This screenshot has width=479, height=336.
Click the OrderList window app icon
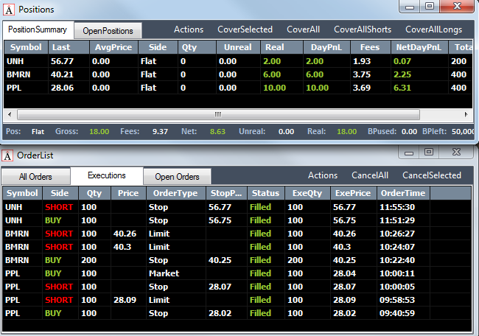coord(7,155)
